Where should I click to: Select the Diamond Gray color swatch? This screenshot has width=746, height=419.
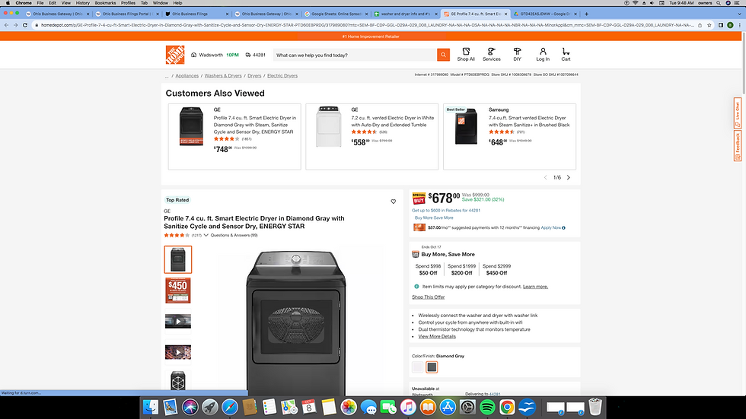(x=432, y=367)
